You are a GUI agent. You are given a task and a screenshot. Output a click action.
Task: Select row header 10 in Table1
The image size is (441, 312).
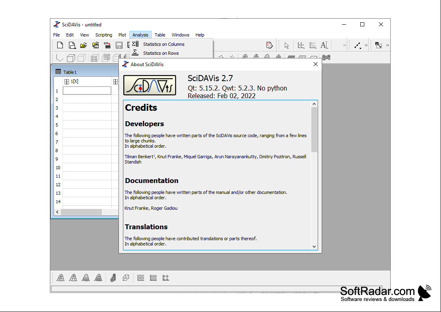pos(58,168)
